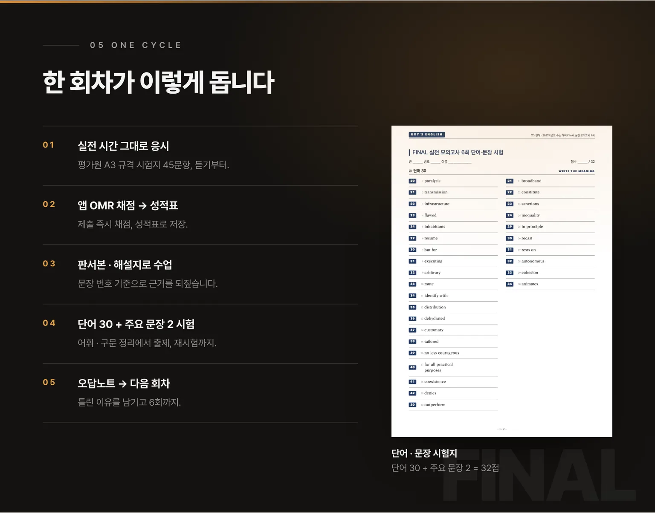Click step number 03
The height and width of the screenshot is (513, 655).
click(49, 263)
